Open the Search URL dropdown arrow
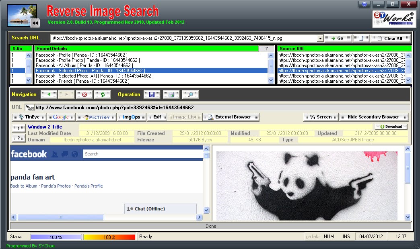 [320, 39]
